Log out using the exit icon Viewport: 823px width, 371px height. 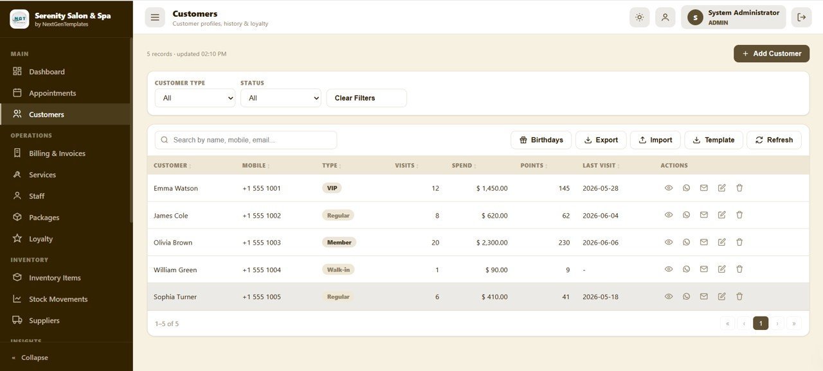coord(801,17)
